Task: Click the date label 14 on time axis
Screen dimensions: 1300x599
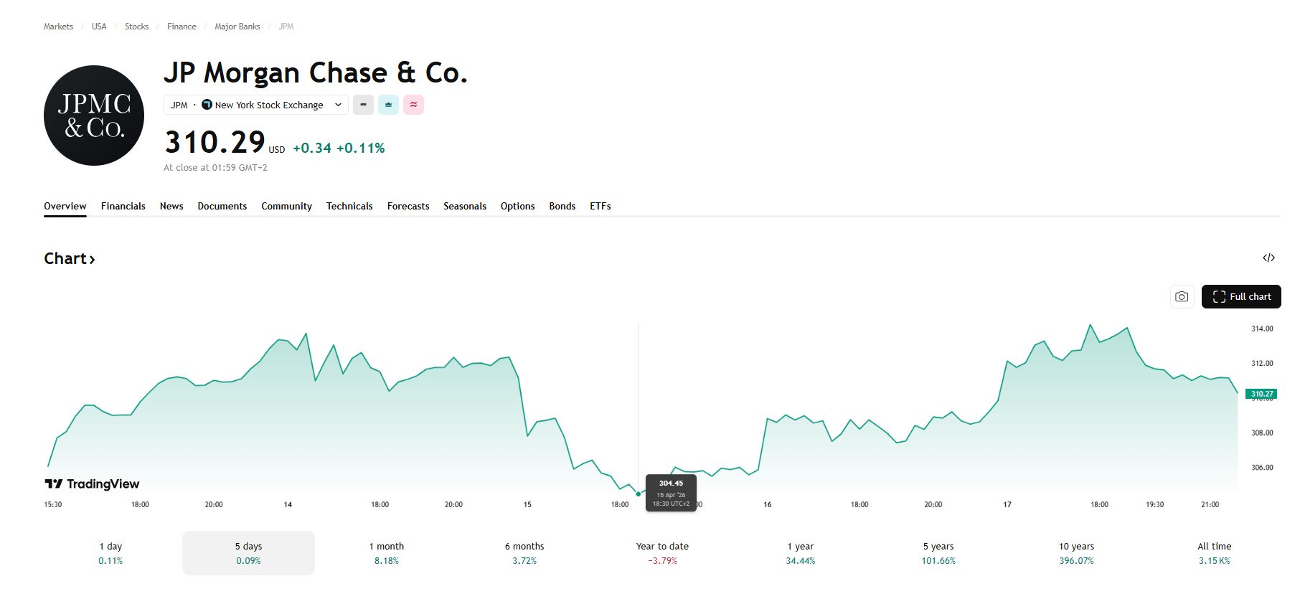Action: tap(288, 505)
